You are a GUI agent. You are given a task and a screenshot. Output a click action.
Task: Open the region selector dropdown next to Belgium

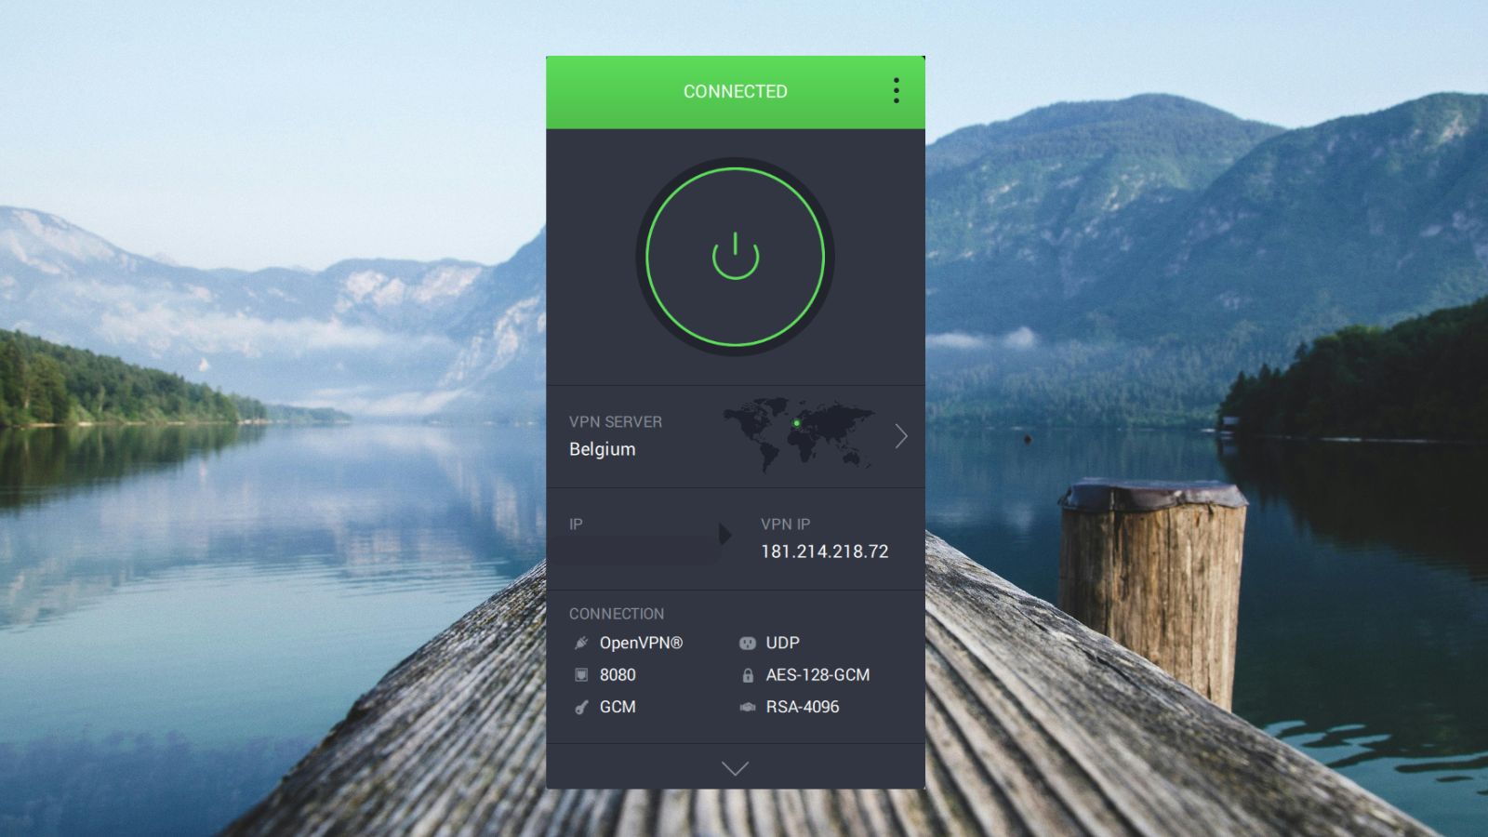(900, 435)
